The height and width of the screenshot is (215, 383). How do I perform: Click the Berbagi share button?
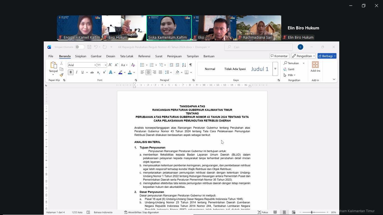pyautogui.click(x=327, y=56)
